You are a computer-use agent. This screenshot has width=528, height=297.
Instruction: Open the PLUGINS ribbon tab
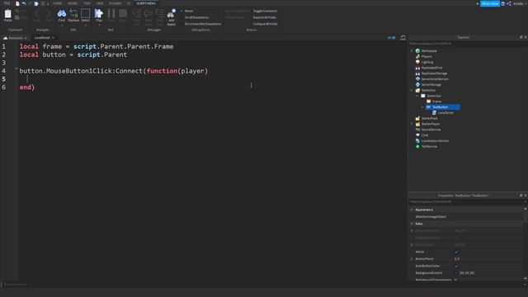tap(115, 3)
